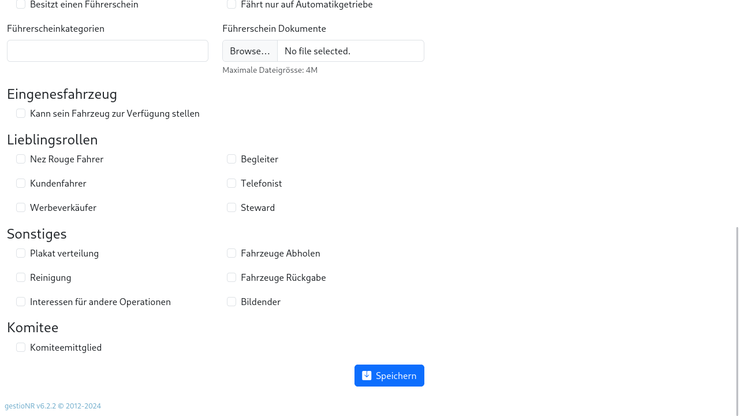Tick the Fahrzeuge Abholen checkbox
The image size is (739, 416).
232,253
